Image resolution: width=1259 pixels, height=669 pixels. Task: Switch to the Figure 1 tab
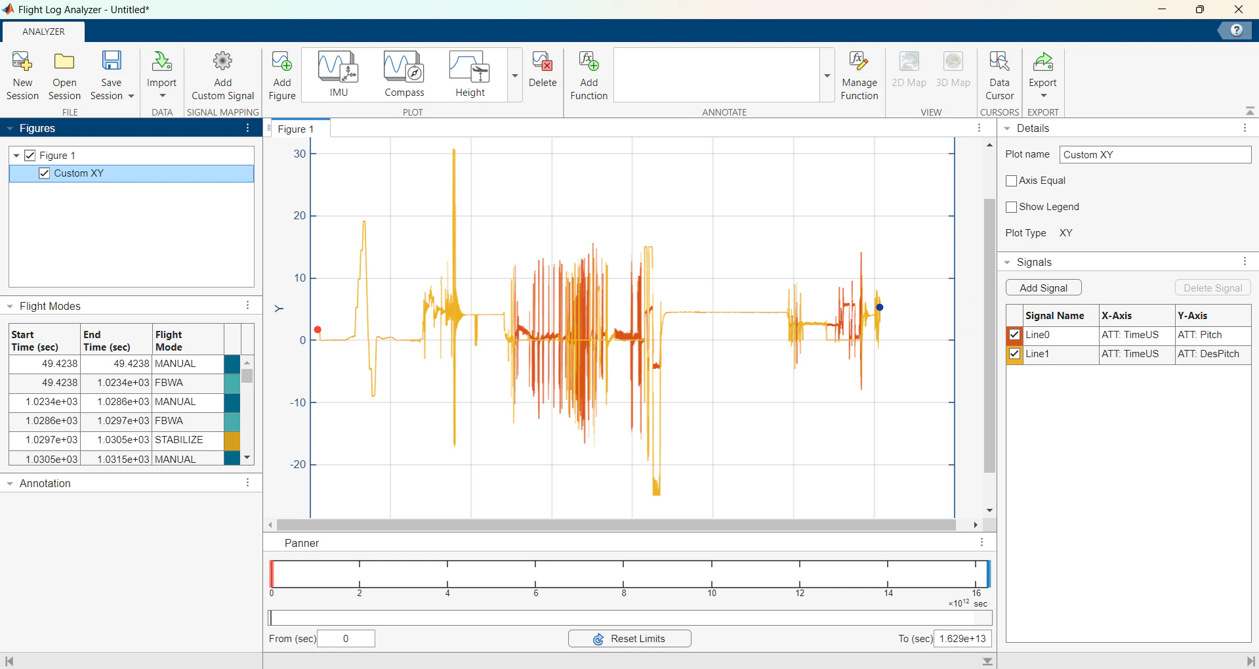[296, 129]
